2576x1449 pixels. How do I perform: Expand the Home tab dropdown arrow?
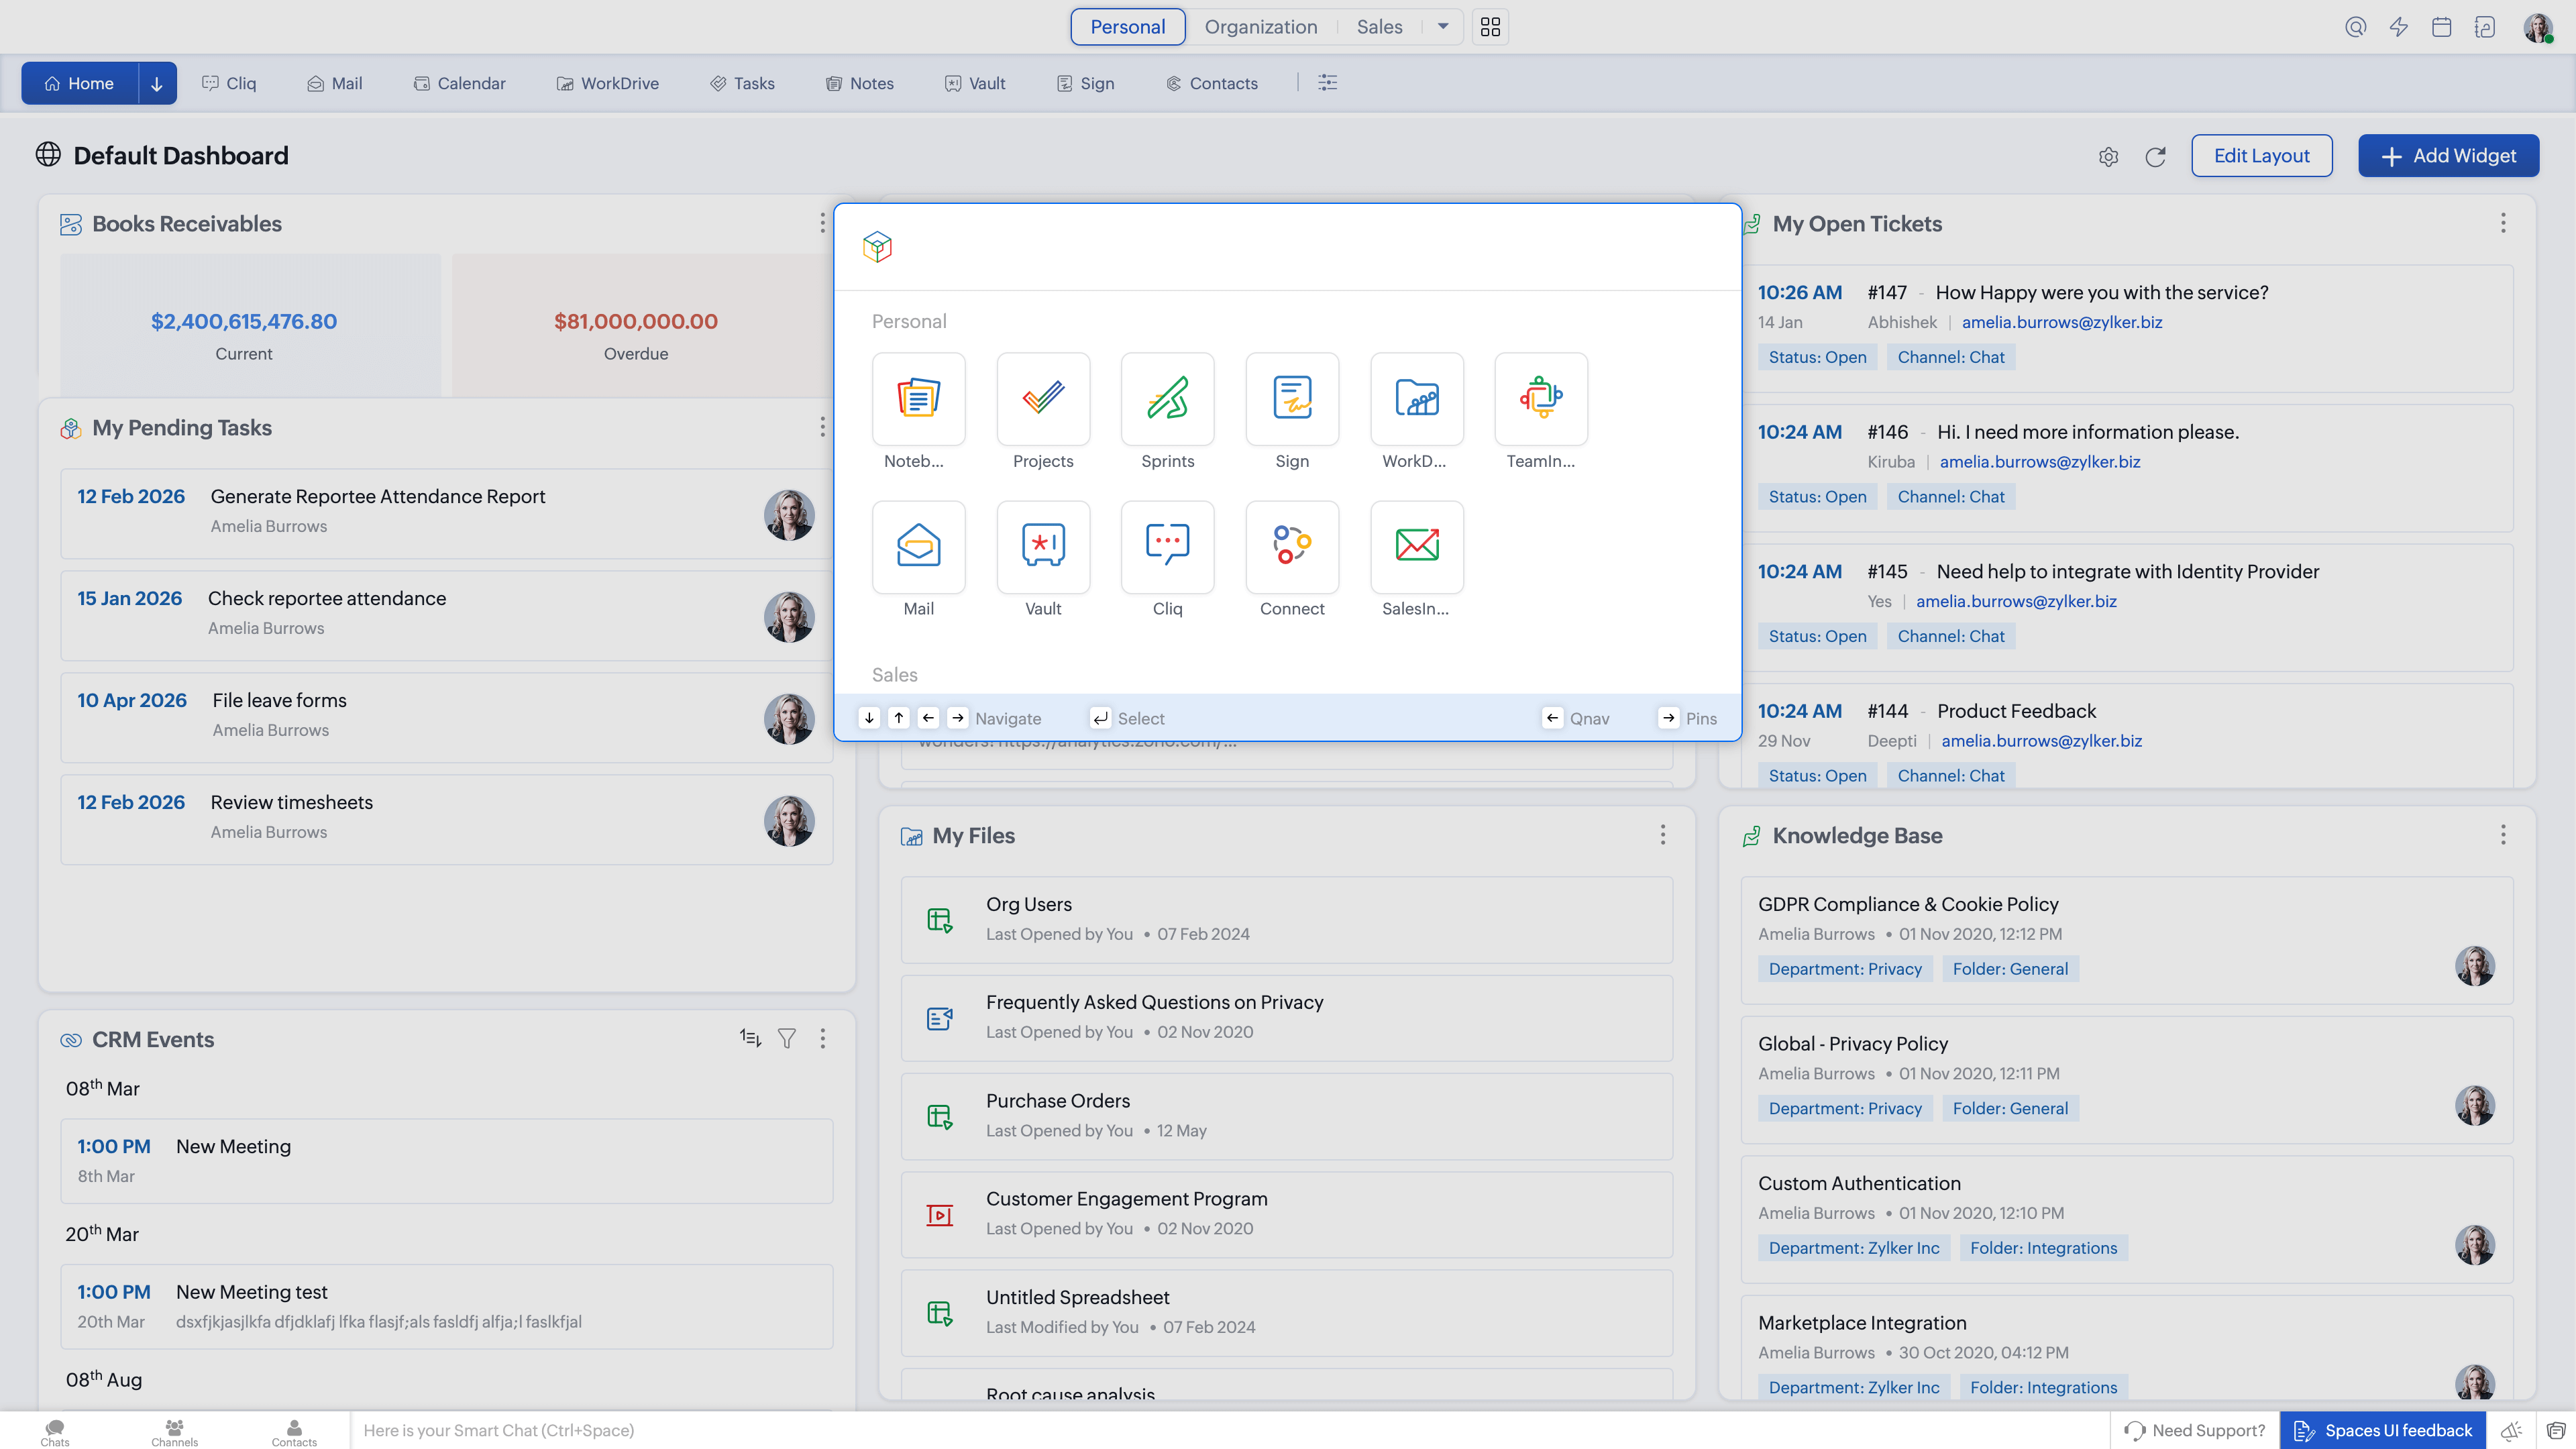tap(157, 84)
